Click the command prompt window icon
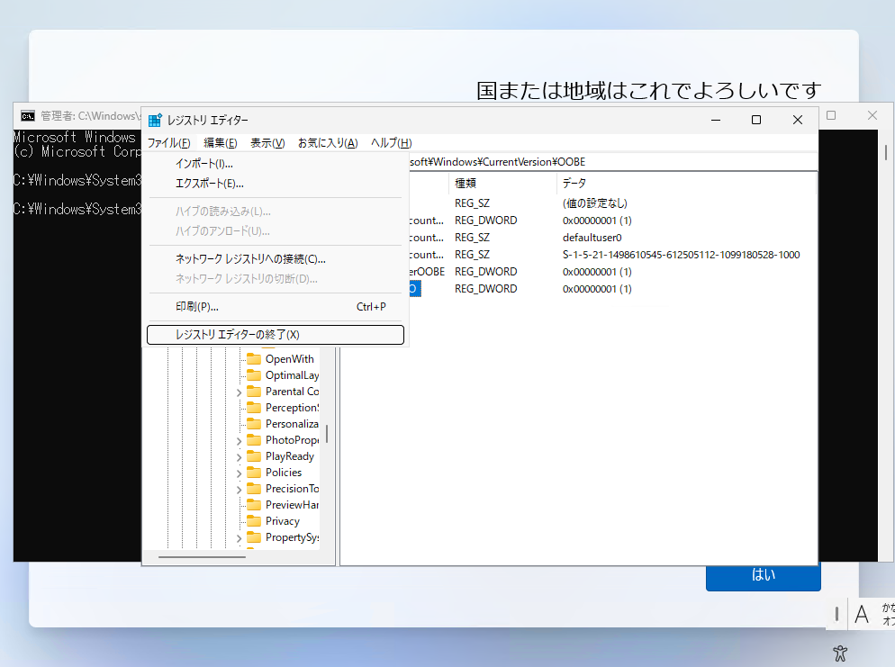Screen dimensions: 895x667 point(28,116)
